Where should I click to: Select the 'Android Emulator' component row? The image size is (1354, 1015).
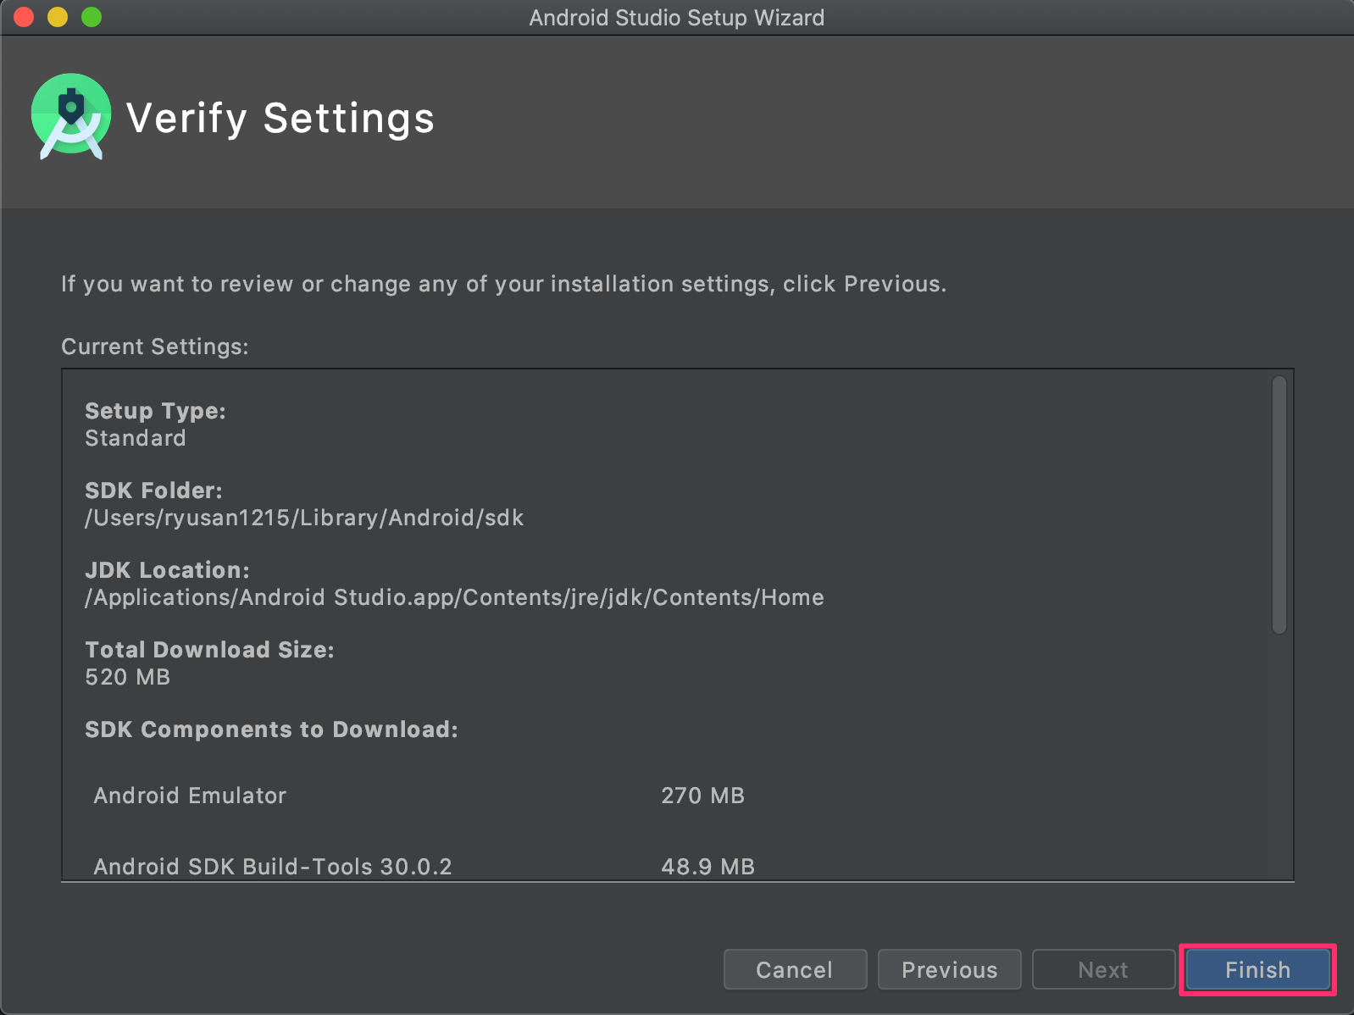[x=419, y=796]
